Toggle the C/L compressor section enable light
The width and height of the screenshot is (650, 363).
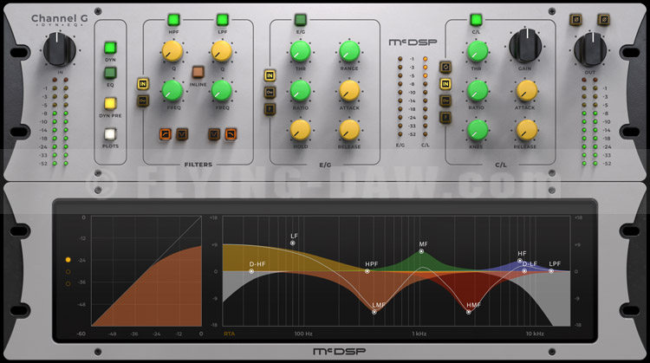[476, 19]
